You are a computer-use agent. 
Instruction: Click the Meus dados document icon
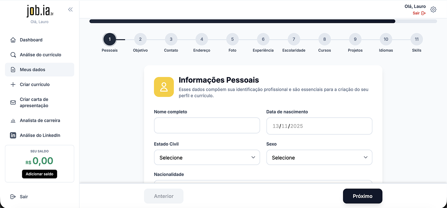(x=13, y=69)
